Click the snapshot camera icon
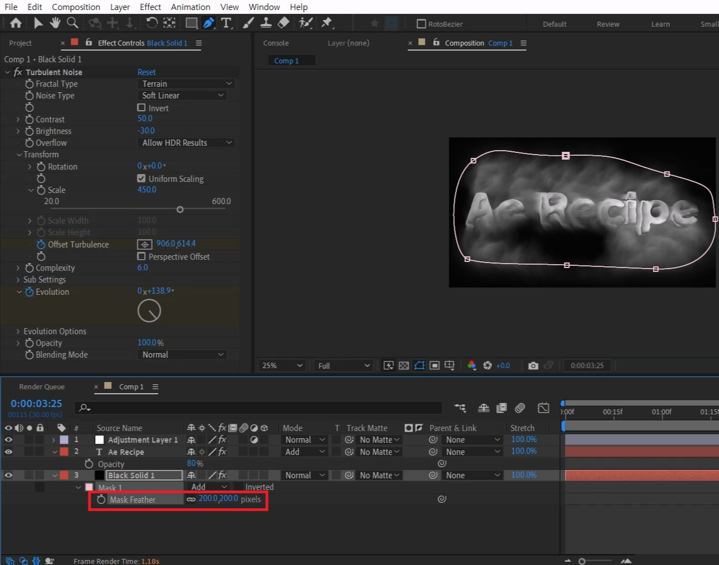The height and width of the screenshot is (565, 719). tap(533, 365)
